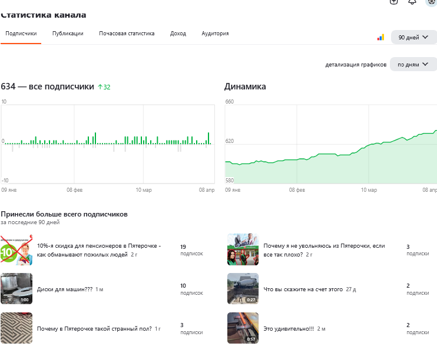
Task: Open the 'Это удивительно!!!' video thumbnail
Action: [243, 328]
